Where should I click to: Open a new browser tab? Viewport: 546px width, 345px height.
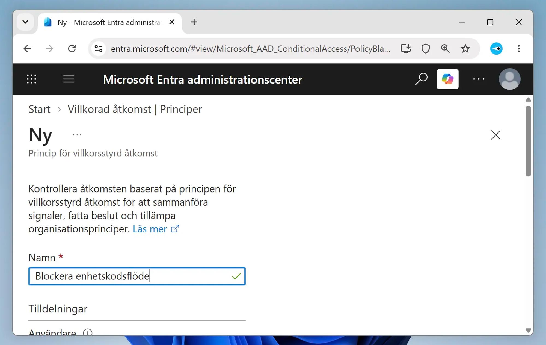(194, 22)
